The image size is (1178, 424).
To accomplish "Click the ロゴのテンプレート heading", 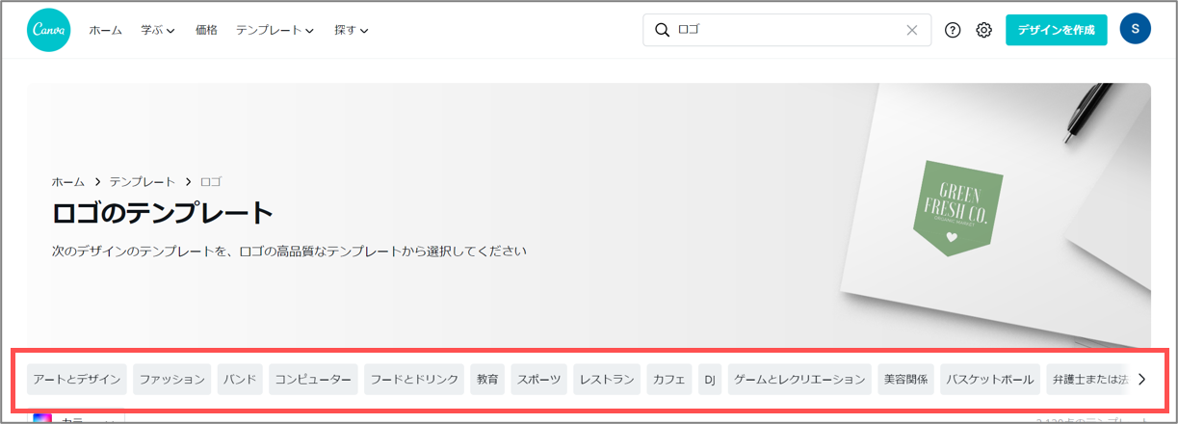I will 163,213.
